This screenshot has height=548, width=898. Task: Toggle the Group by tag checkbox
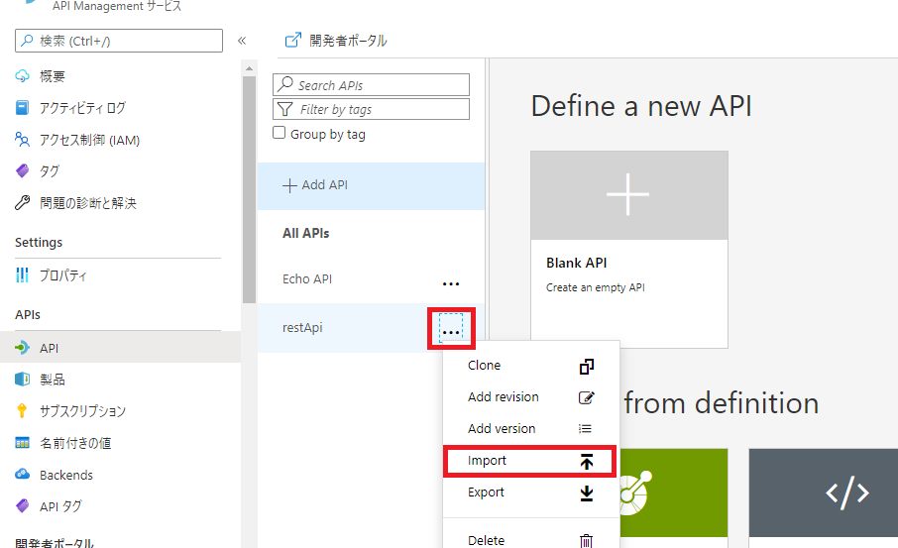pos(279,133)
